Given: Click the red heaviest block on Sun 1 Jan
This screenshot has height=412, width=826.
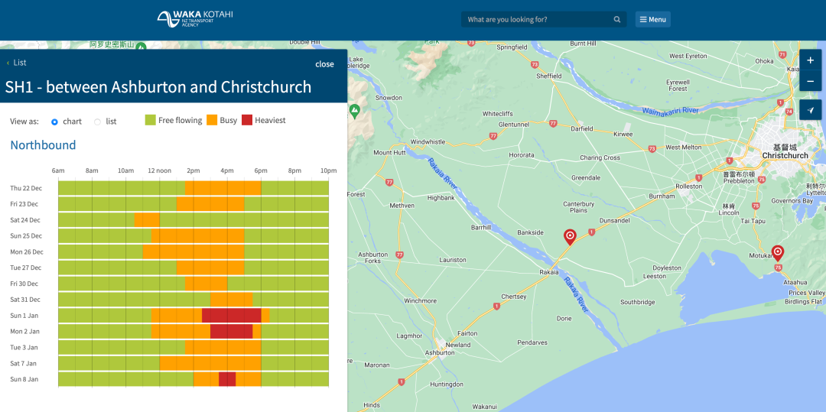Looking at the screenshot, I should click(x=231, y=315).
